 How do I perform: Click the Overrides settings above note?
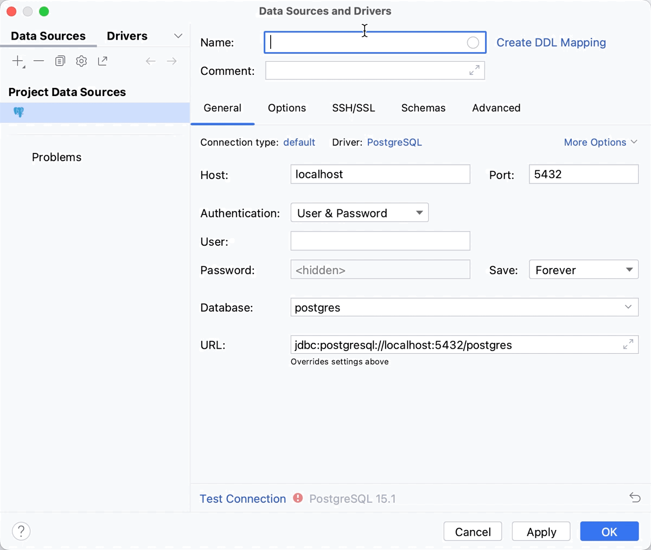click(340, 362)
